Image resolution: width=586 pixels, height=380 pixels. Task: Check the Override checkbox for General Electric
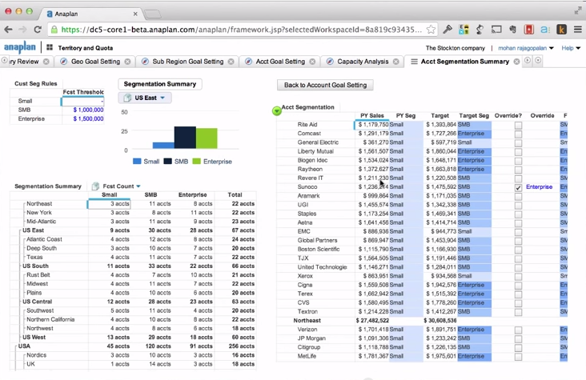[x=518, y=143]
